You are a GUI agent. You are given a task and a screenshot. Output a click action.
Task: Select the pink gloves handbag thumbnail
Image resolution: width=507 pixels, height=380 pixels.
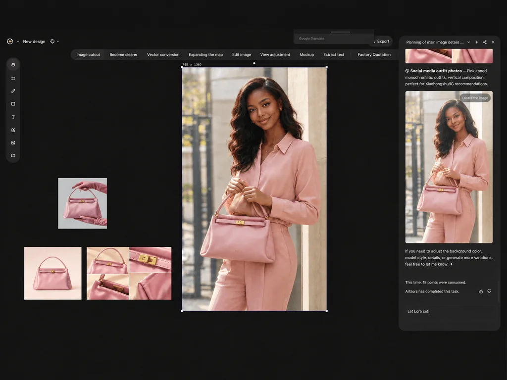[83, 203]
